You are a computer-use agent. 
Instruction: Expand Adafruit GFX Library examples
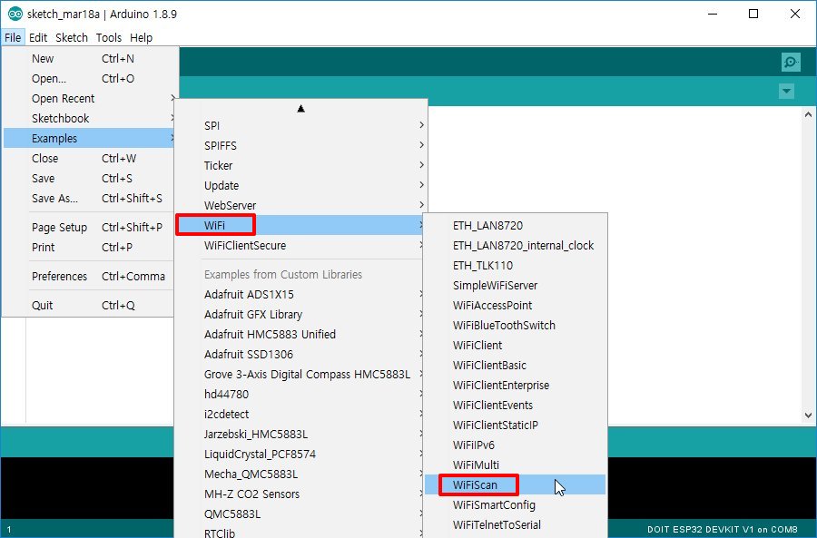[300, 314]
